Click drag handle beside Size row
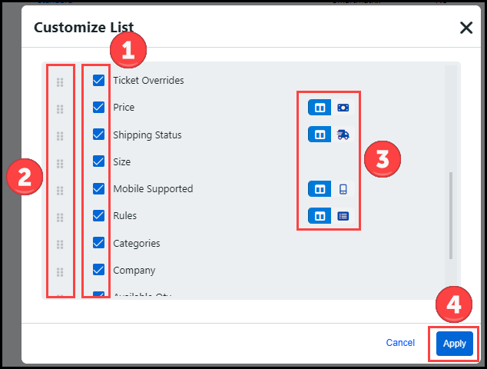The width and height of the screenshot is (487, 369). (60, 163)
